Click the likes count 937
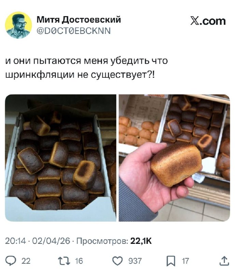The width and height of the screenshot is (235, 274). pos(135,261)
